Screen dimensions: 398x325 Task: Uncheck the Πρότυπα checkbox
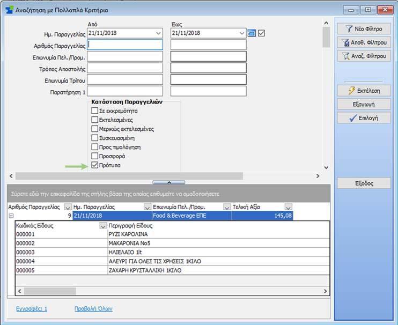tap(95, 165)
